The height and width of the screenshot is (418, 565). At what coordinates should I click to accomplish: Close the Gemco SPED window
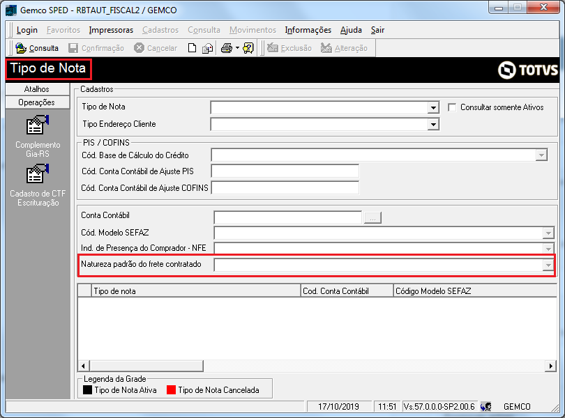(x=544, y=7)
